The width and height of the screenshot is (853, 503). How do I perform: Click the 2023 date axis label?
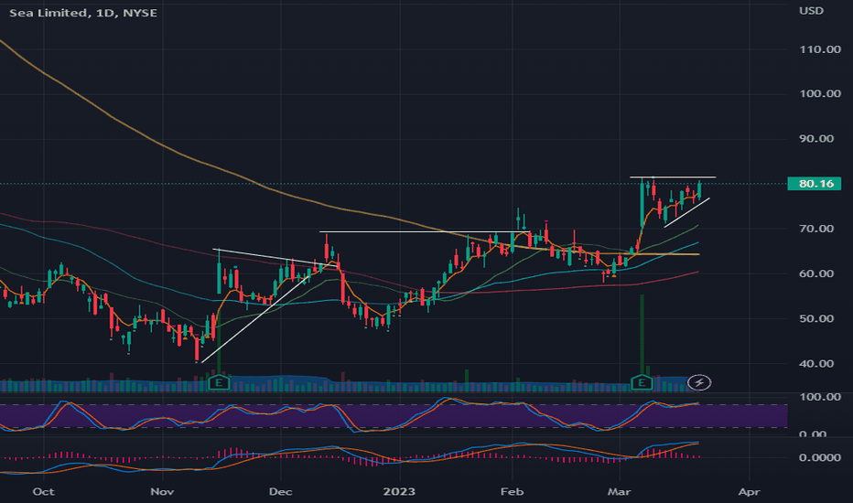click(399, 492)
